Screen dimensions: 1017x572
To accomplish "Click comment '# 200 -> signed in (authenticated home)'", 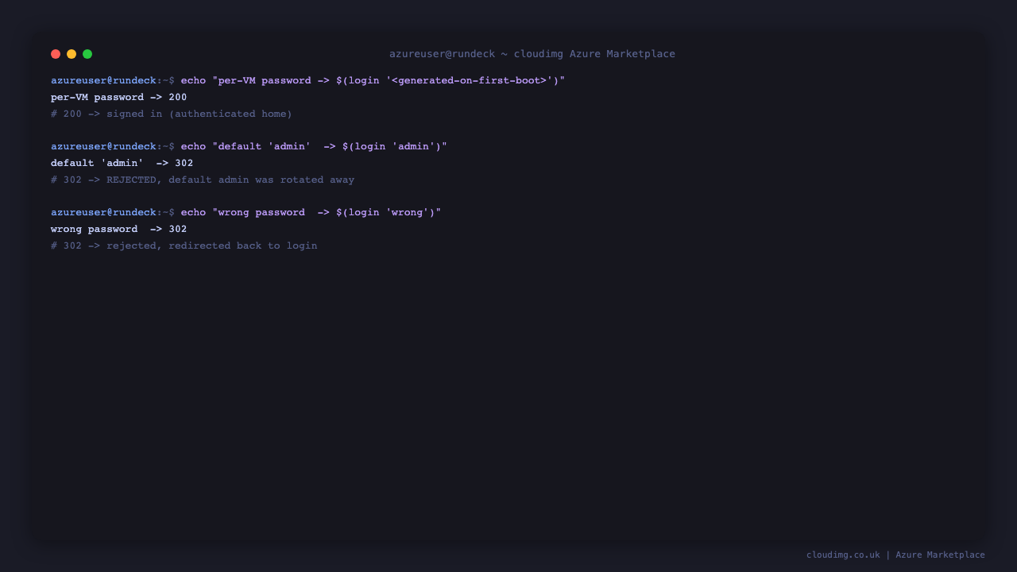I will [x=172, y=114].
